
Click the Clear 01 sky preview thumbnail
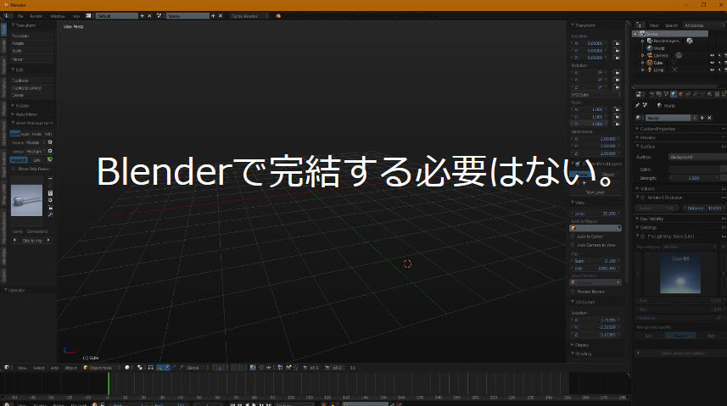pos(680,274)
